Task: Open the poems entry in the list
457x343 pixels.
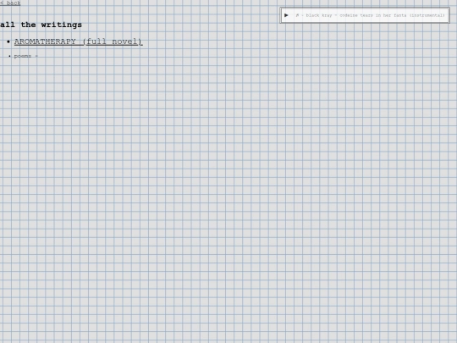Action: pyautogui.click(x=23, y=56)
